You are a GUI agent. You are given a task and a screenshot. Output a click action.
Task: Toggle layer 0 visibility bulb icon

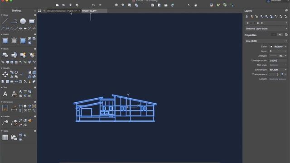pos(248,23)
